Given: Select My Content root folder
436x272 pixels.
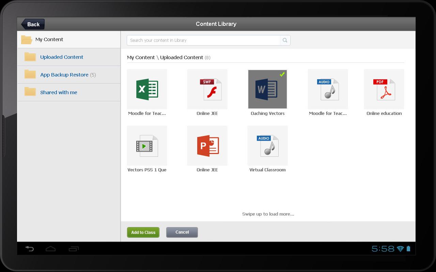Looking at the screenshot, I should (x=49, y=39).
